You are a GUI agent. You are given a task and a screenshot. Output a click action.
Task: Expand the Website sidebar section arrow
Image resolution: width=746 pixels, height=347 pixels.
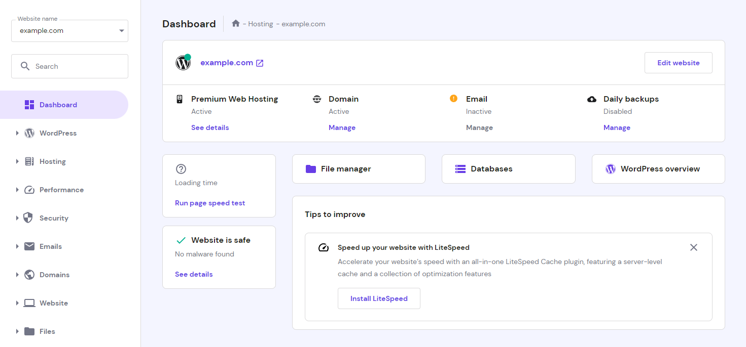(x=17, y=303)
